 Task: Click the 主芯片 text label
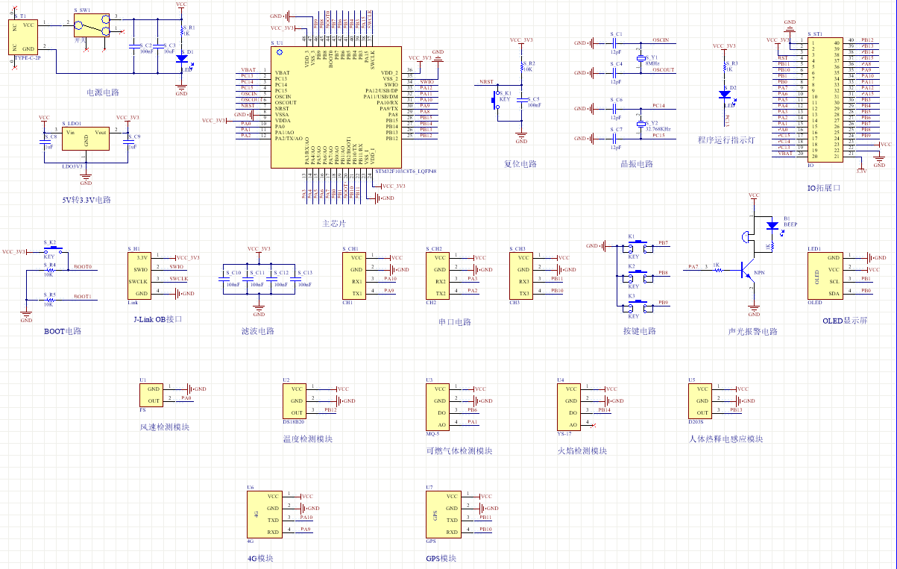pyautogui.click(x=333, y=224)
